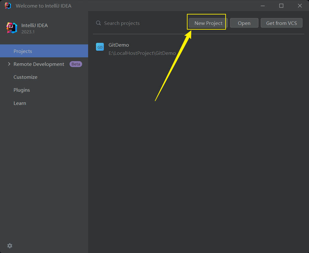
Task: Click the Open button
Action: 244,23
